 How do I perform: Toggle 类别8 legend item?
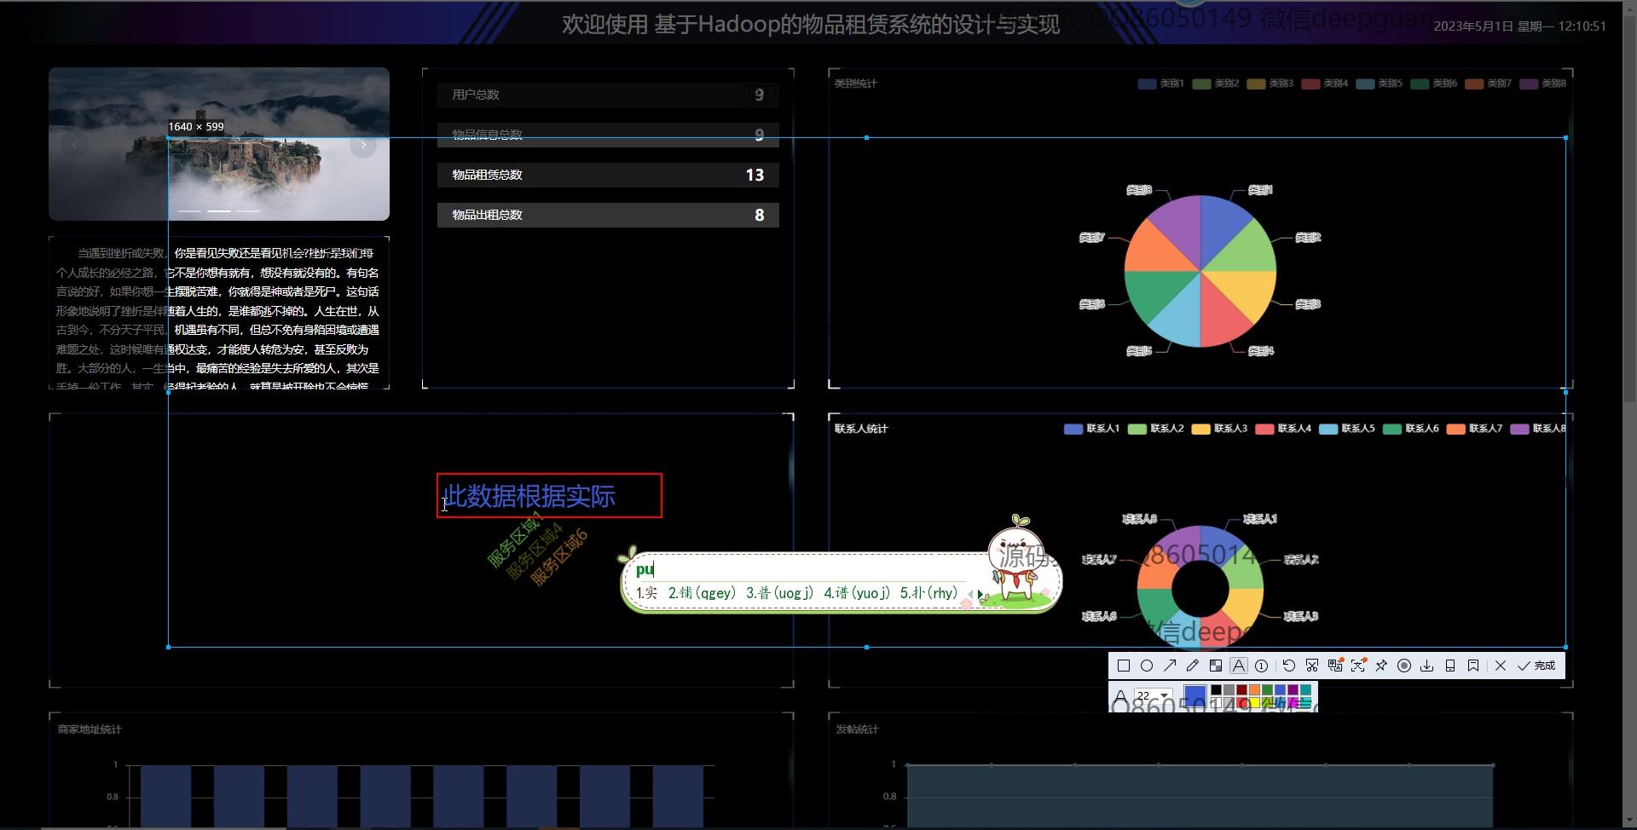click(x=1543, y=84)
